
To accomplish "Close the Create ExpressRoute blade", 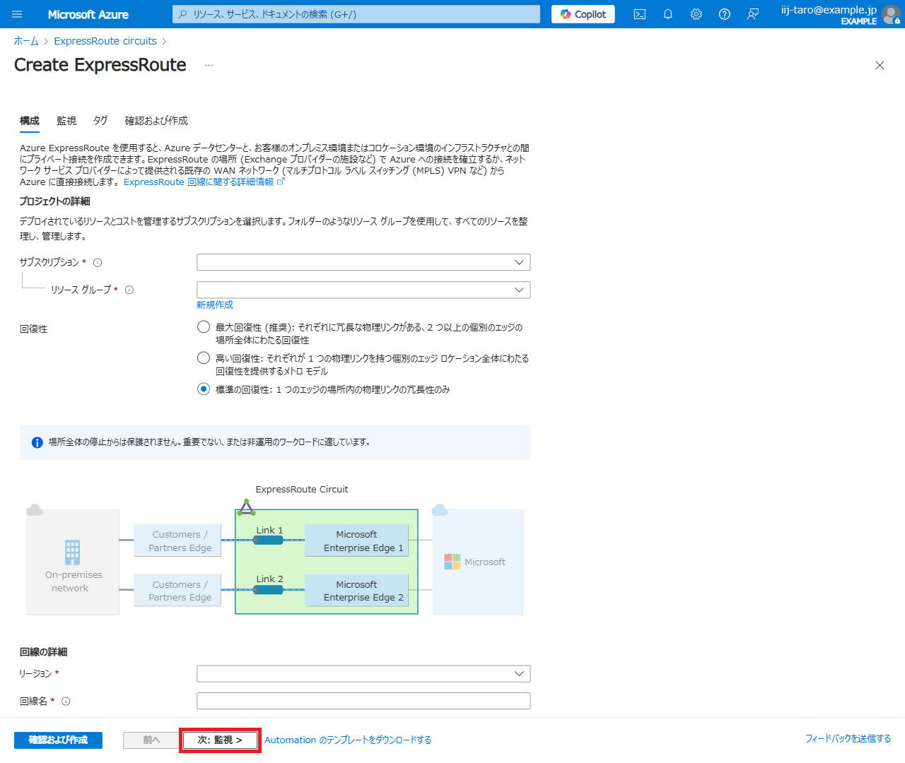I will coord(880,65).
